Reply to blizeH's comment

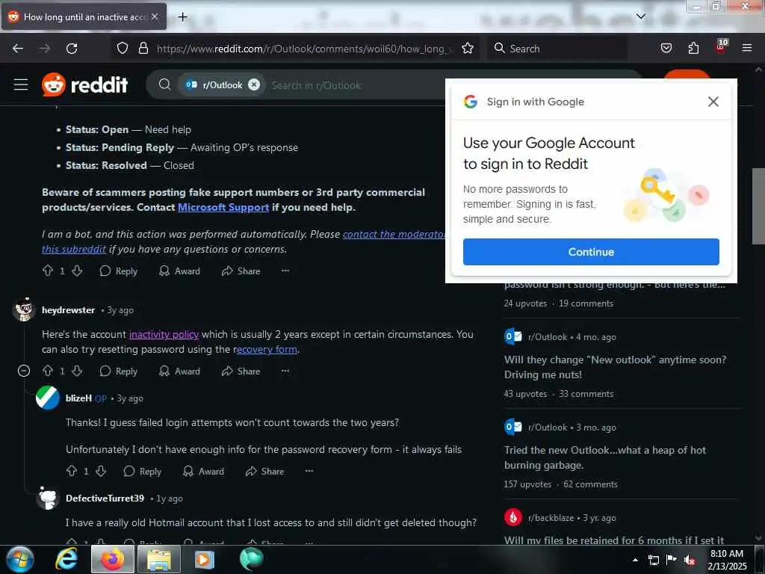143,472
